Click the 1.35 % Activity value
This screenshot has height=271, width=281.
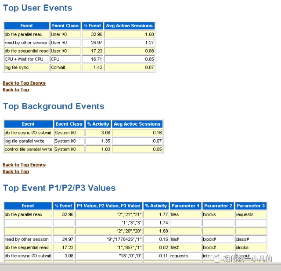98,141
